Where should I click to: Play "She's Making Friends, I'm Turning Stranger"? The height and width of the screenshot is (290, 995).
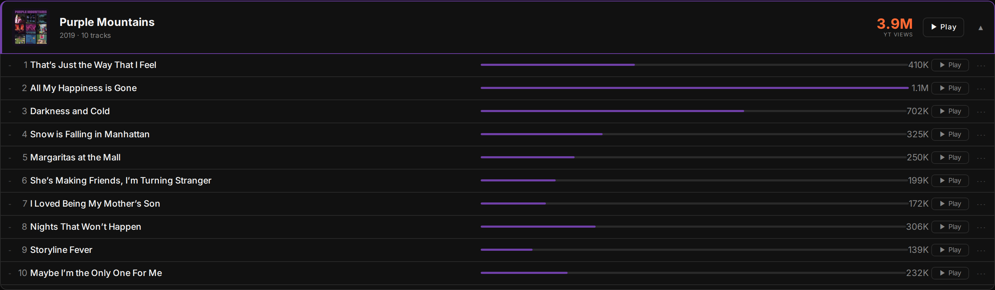point(950,181)
